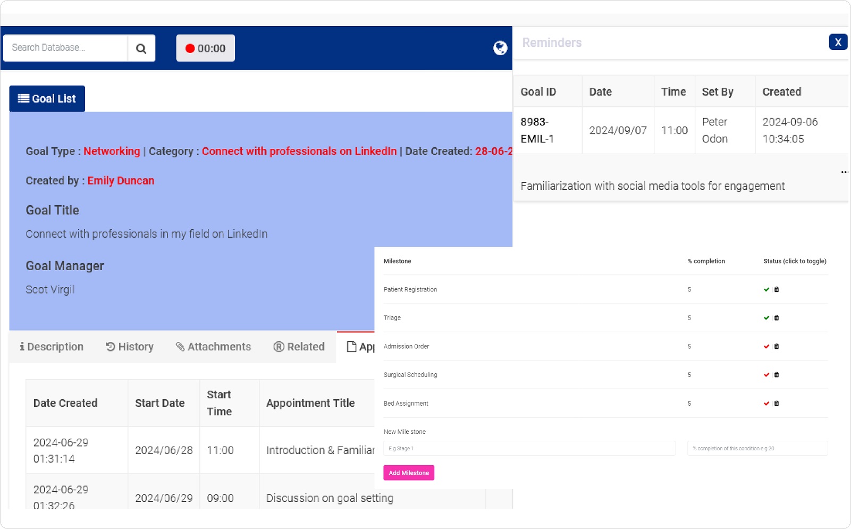Click the search magnifier icon
This screenshot has width=851, height=529.
[x=141, y=48]
